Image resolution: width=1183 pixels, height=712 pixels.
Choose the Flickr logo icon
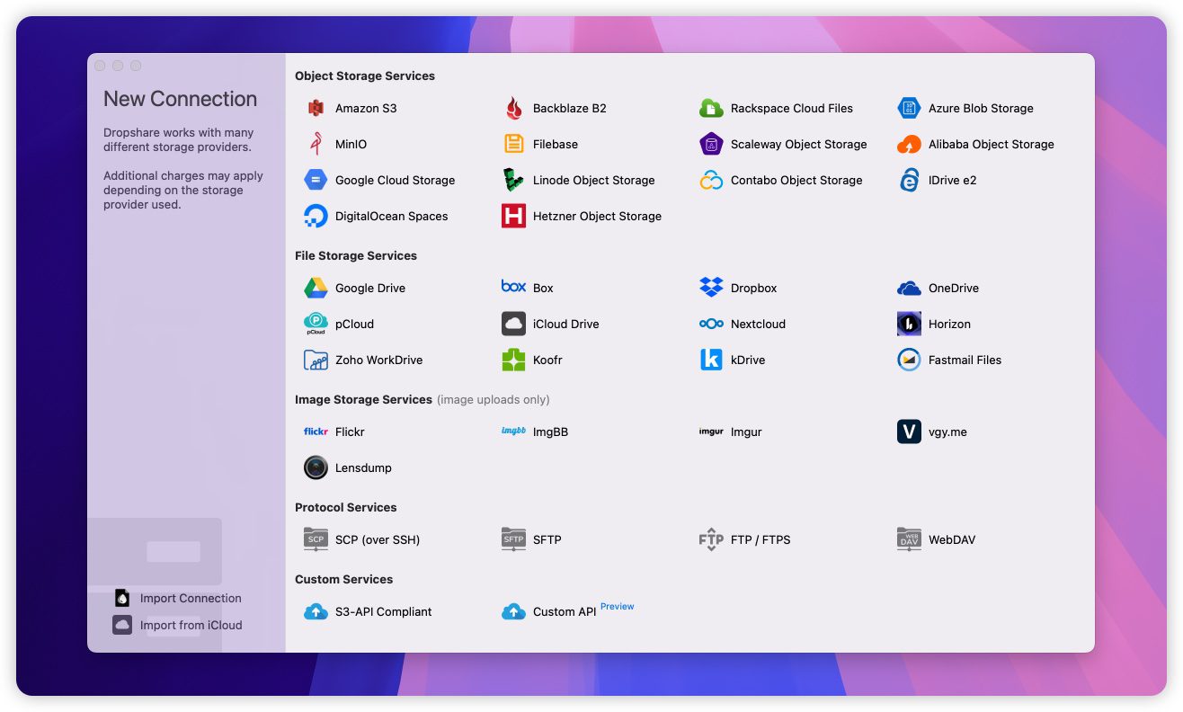click(316, 432)
